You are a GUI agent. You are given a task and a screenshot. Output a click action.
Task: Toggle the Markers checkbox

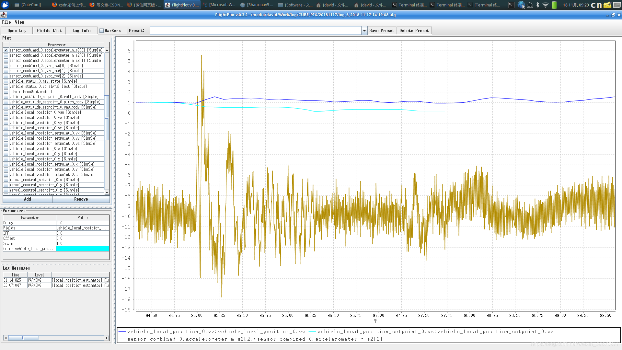point(102,31)
